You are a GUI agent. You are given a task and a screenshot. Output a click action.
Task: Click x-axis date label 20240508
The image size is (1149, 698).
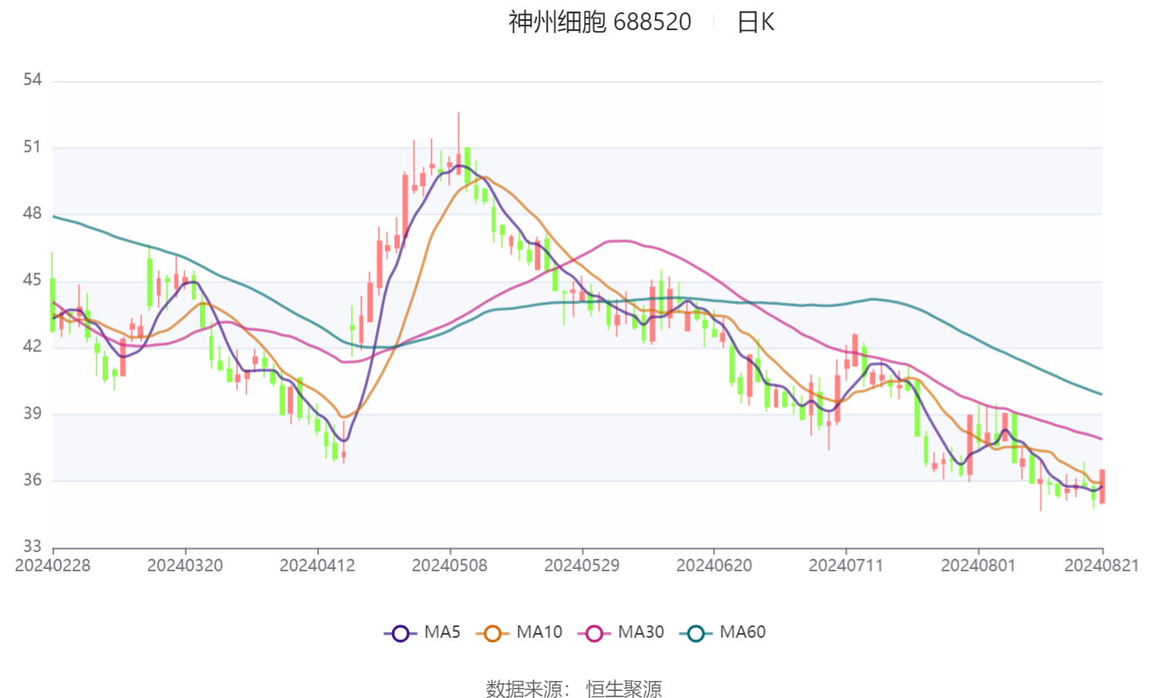click(x=450, y=565)
